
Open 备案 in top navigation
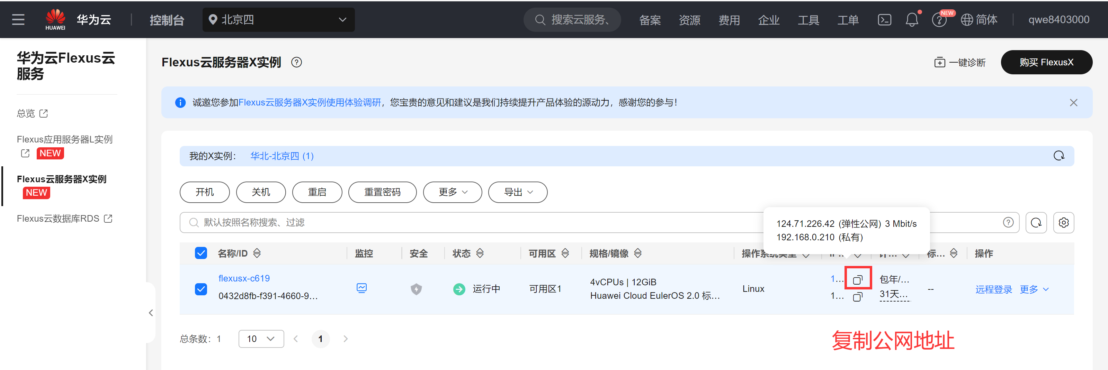point(650,20)
